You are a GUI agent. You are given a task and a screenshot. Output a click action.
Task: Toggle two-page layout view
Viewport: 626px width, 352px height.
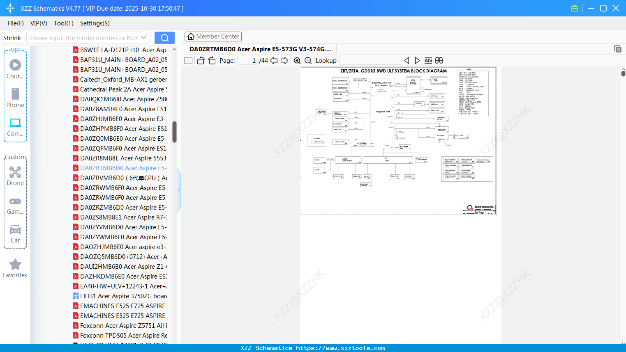189,61
